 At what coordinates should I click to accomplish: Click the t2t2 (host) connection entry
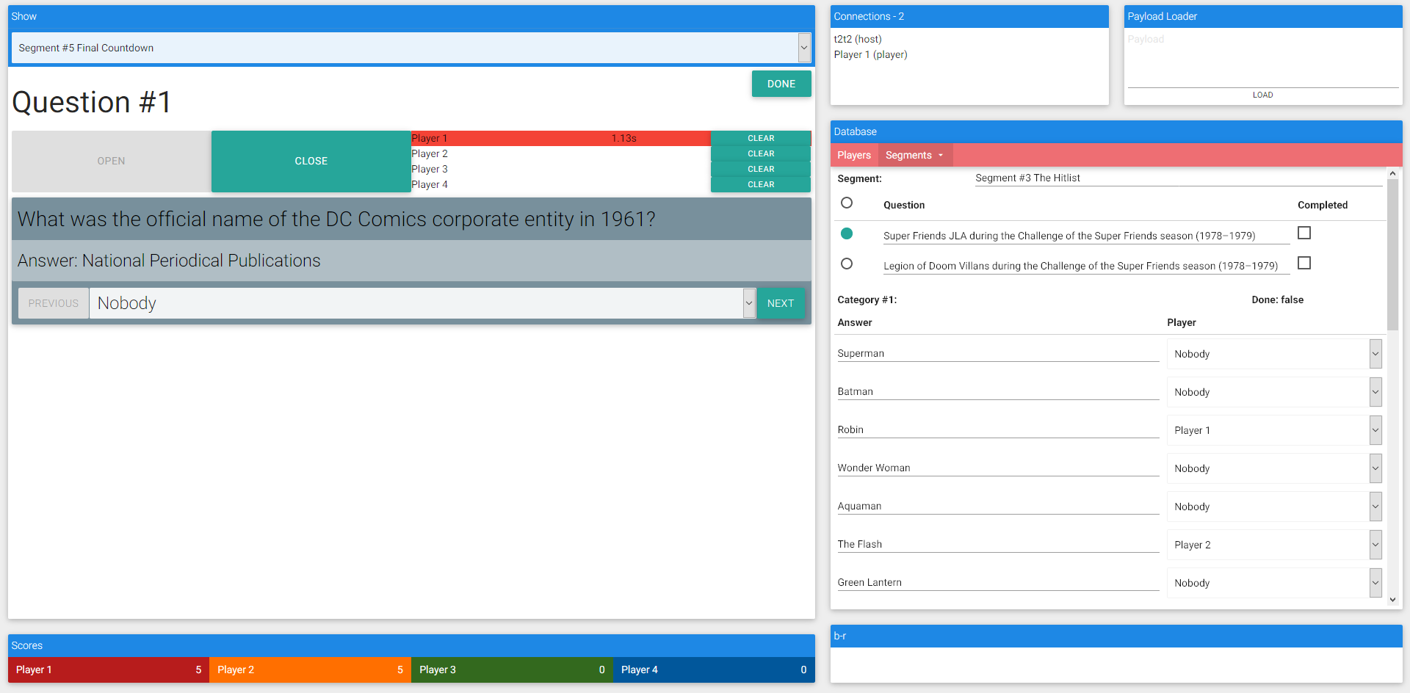858,39
